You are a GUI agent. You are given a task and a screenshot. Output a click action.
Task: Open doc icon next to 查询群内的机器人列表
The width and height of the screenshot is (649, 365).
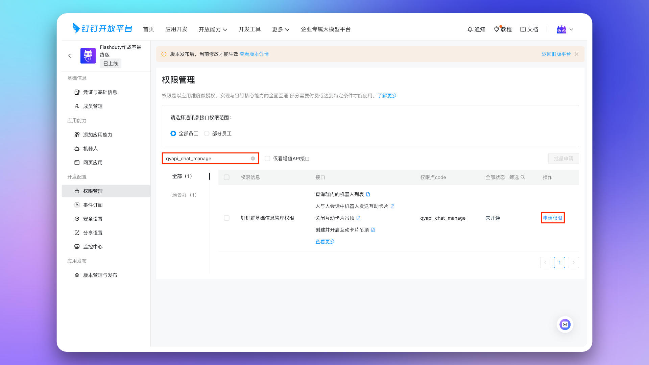[368, 194]
